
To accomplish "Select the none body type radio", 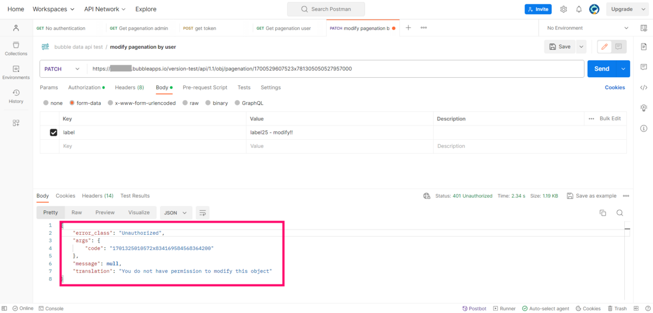I will [x=46, y=103].
